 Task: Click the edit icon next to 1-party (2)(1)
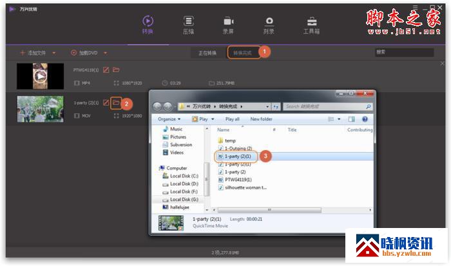pos(106,102)
